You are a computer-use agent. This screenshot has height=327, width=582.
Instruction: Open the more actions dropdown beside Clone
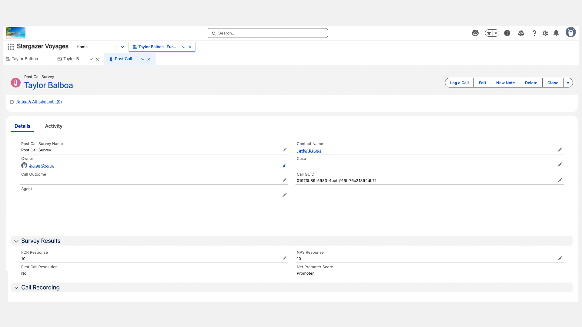tap(568, 83)
